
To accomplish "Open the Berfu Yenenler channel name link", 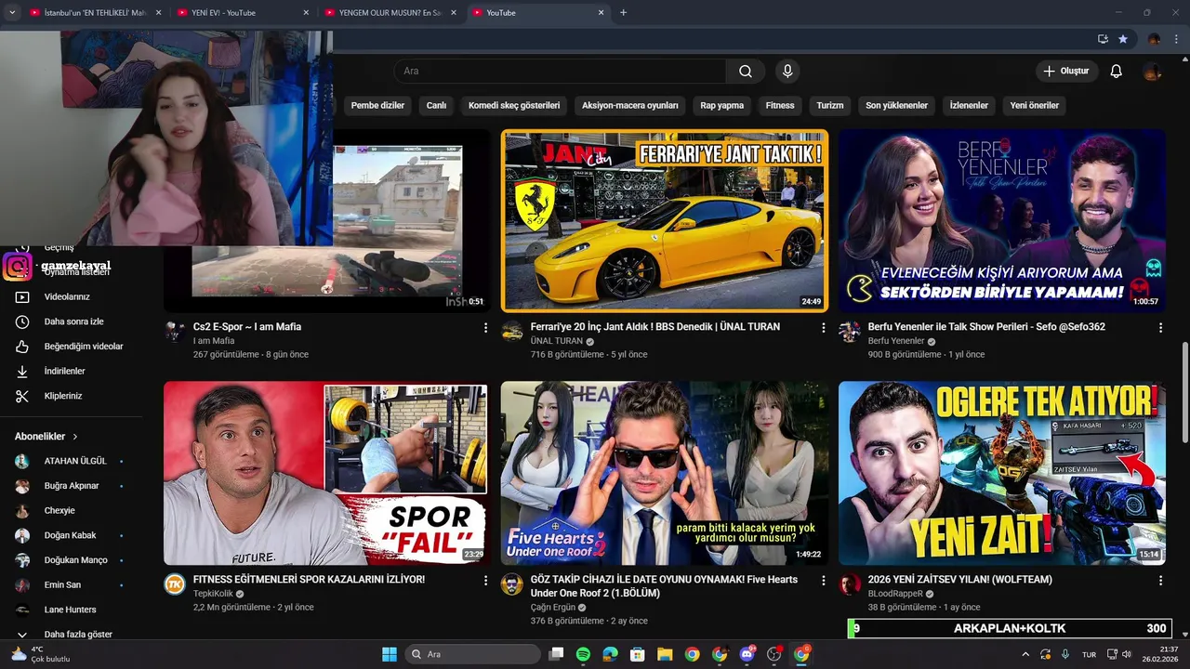I will [x=896, y=341].
